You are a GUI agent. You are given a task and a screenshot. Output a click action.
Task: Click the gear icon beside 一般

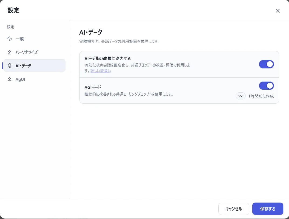10,39
